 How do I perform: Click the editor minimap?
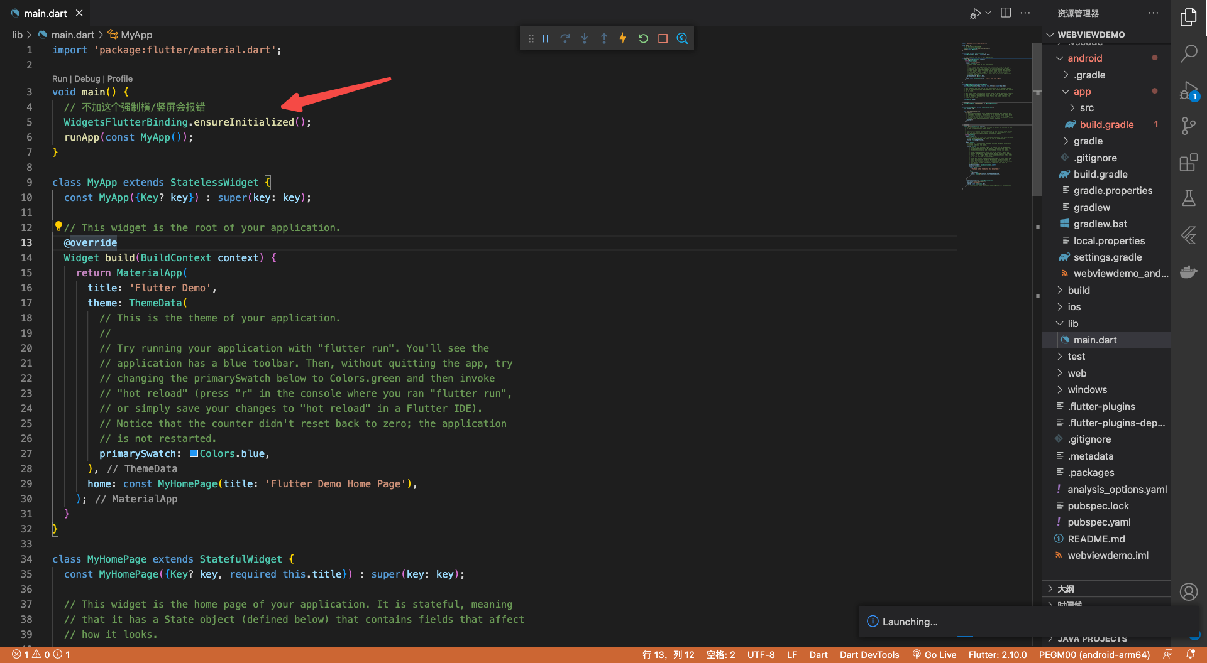tap(996, 116)
